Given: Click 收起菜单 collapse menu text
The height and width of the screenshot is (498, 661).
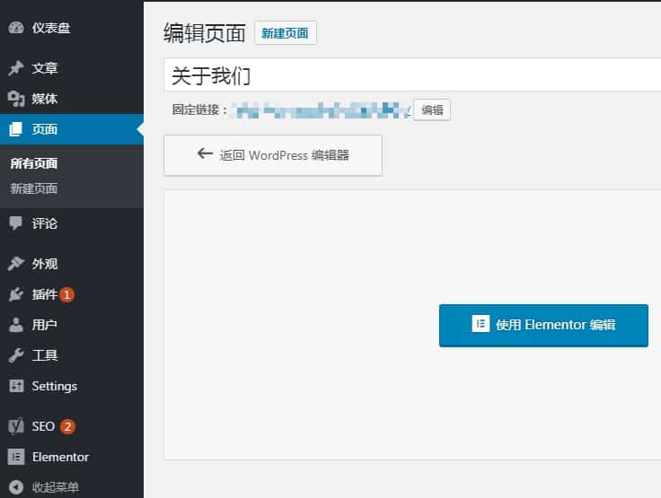Looking at the screenshot, I should point(56,487).
